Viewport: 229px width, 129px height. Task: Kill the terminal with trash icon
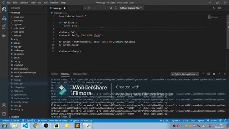click(x=214, y=74)
